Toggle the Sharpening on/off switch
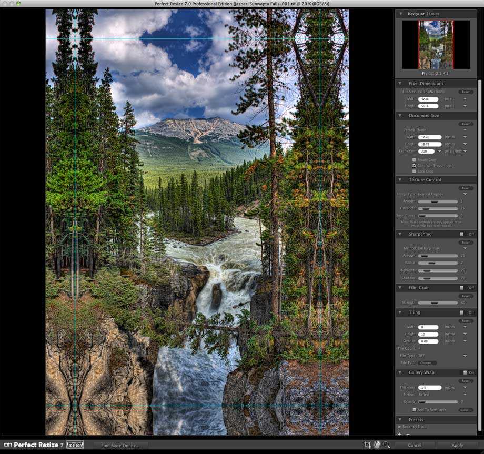This screenshot has height=454, width=484. [x=462, y=234]
